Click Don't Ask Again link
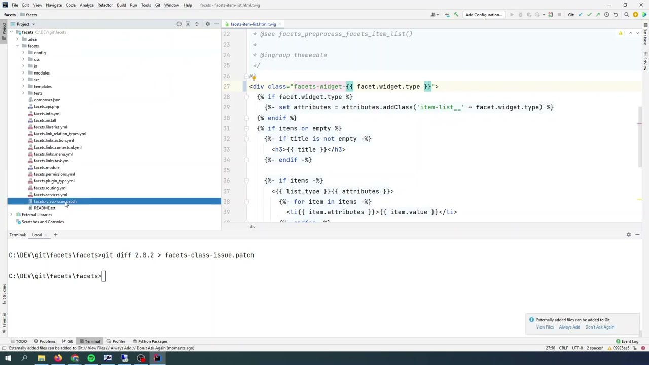The image size is (649, 365). coord(599,327)
